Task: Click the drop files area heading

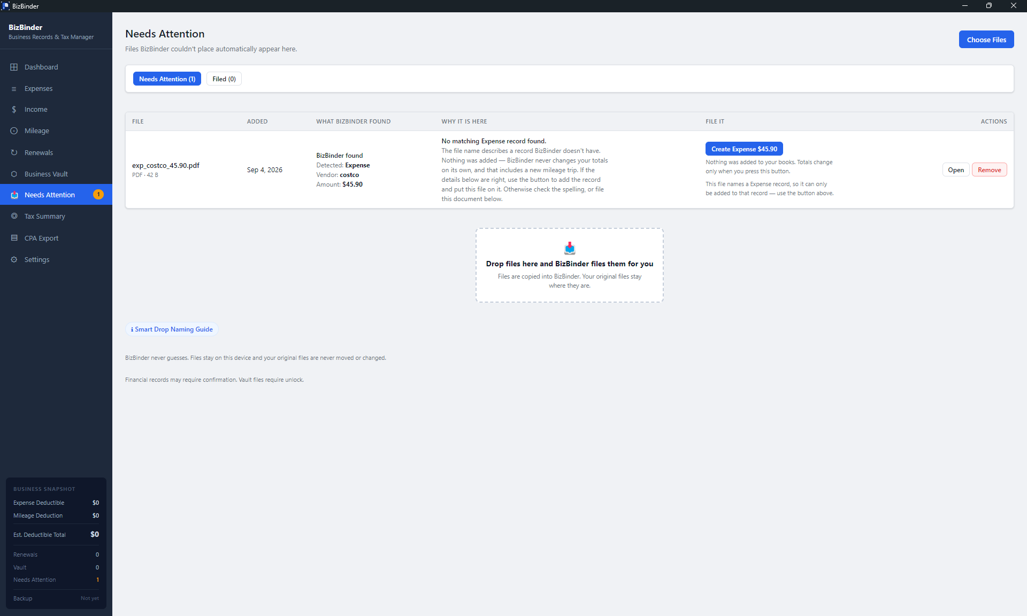Action: click(570, 264)
